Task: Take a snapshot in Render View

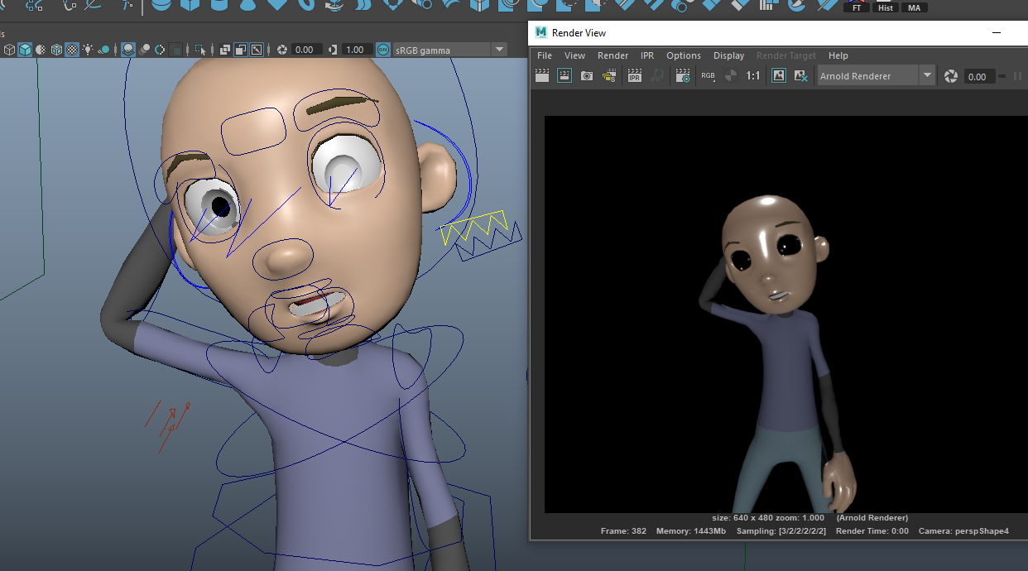Action: tap(587, 76)
